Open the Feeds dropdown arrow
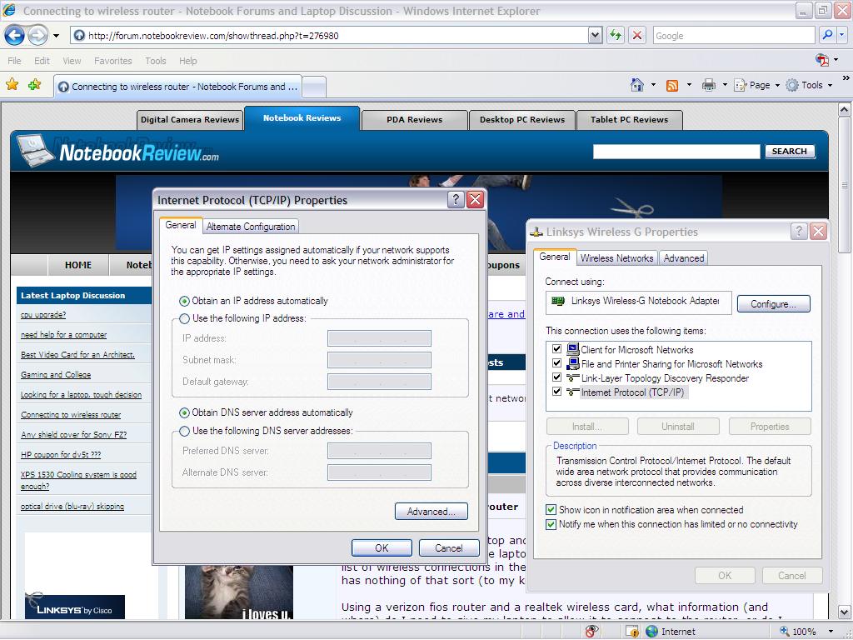Image resolution: width=853 pixels, height=640 pixels. [x=689, y=85]
